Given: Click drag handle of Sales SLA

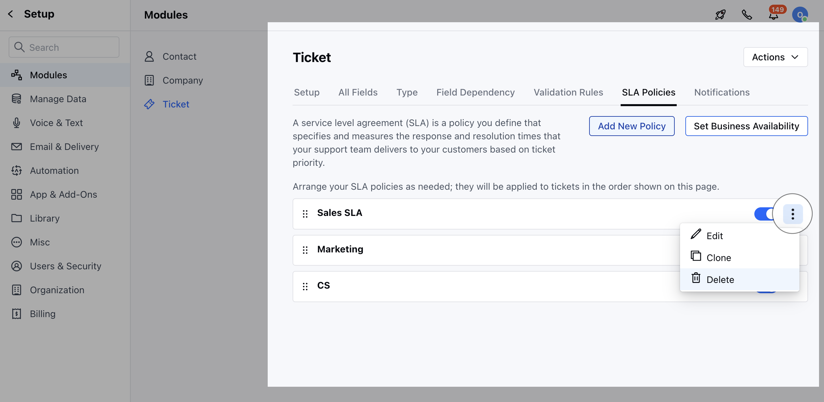Looking at the screenshot, I should (305, 214).
